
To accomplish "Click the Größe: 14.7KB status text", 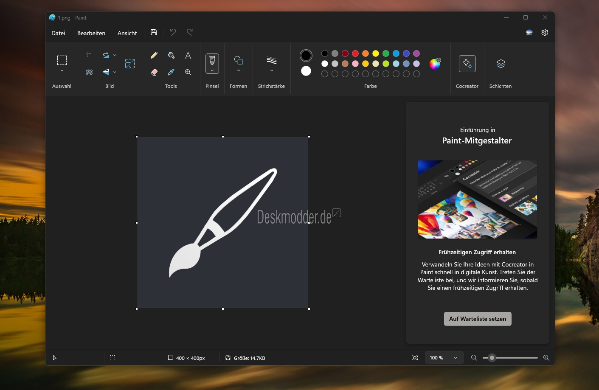I will [x=250, y=358].
